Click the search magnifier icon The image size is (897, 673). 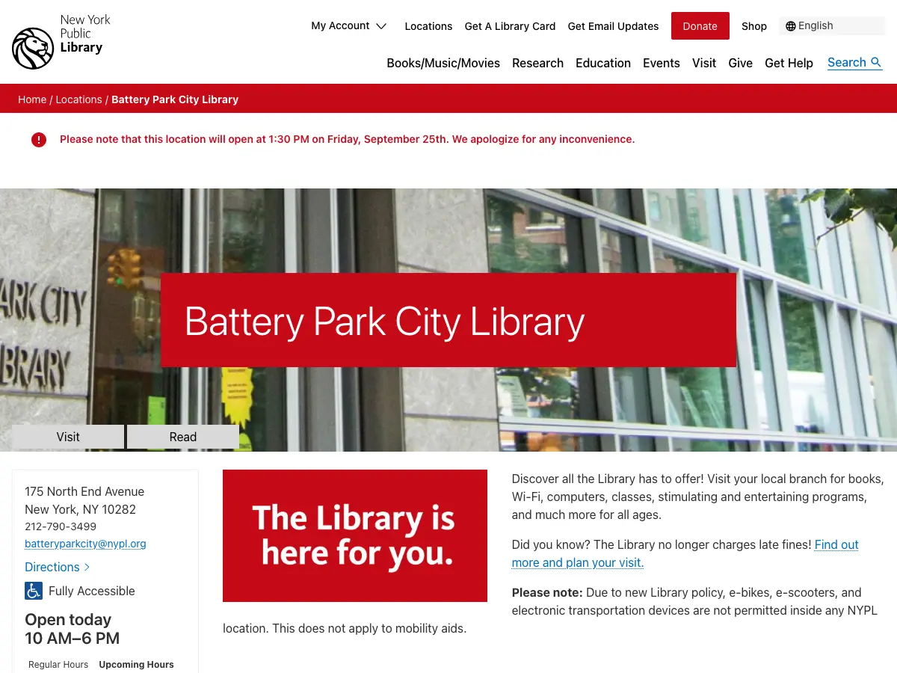(x=876, y=63)
